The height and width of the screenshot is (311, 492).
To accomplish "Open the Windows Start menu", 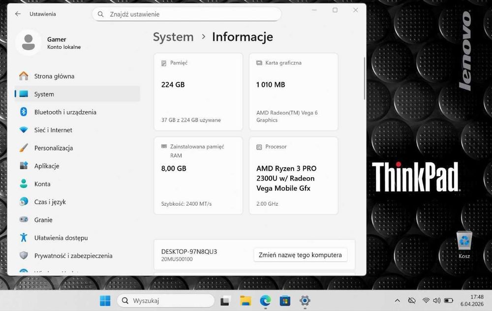I will (x=105, y=301).
